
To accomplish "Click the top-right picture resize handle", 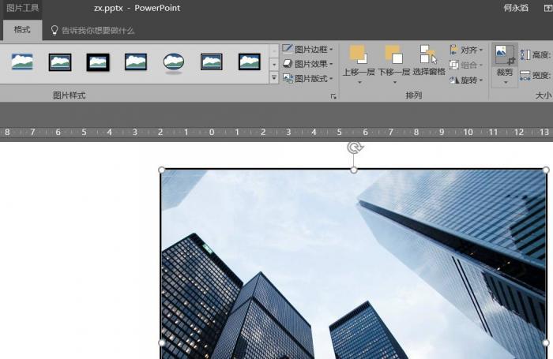I will (546, 170).
